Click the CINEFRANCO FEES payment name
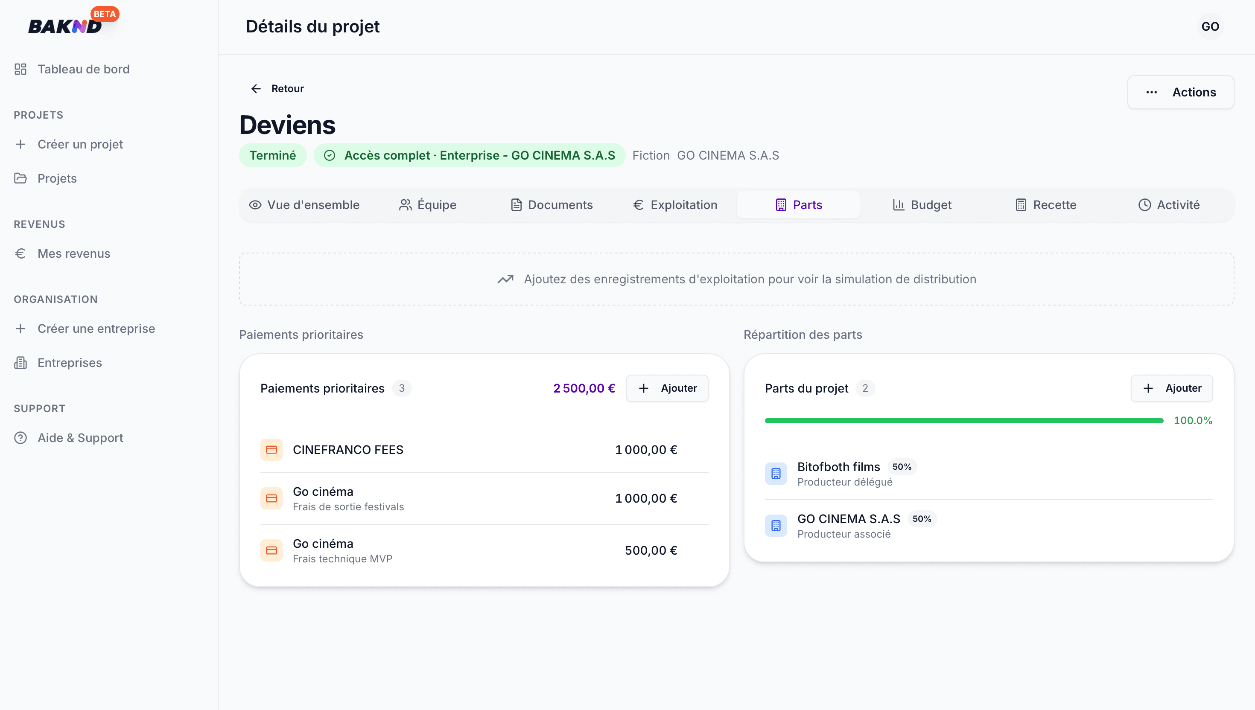This screenshot has width=1255, height=710. tap(348, 450)
